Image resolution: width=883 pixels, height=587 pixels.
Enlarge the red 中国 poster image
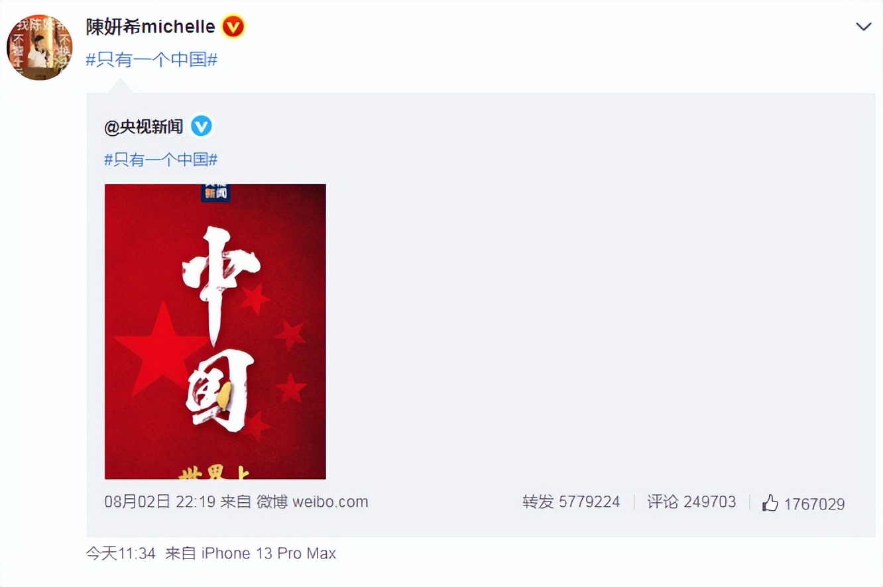[x=215, y=331]
